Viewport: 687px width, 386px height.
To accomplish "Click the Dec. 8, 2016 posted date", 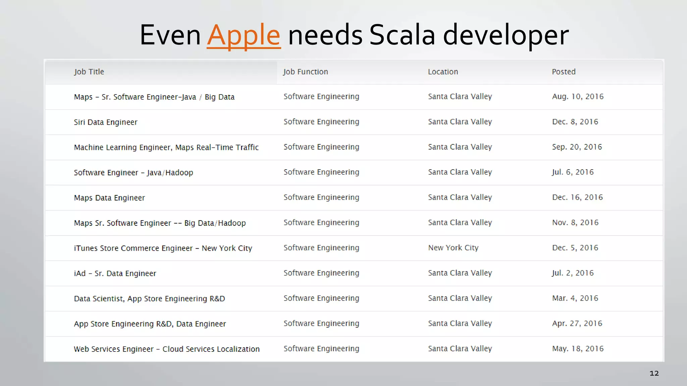I will click(x=575, y=122).
